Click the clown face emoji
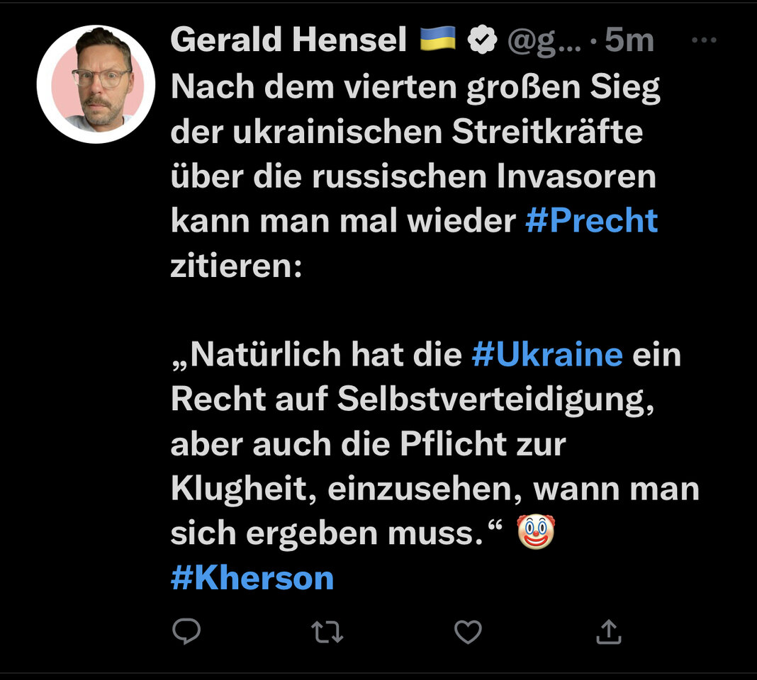 536,533
